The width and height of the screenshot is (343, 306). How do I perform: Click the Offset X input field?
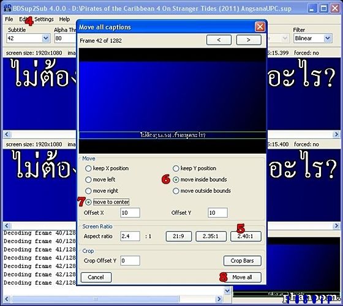pos(130,213)
